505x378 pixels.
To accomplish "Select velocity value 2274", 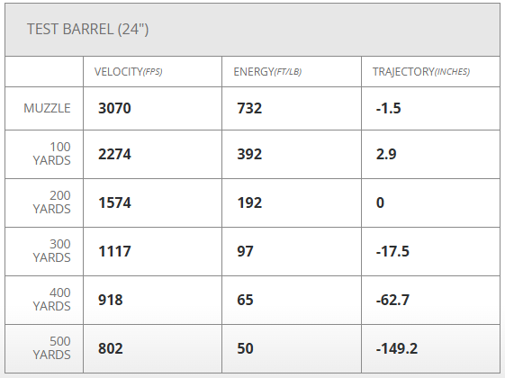I will click(114, 154).
